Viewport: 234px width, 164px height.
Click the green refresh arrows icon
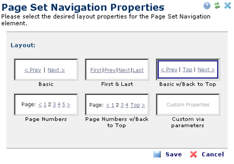tap(217, 6)
